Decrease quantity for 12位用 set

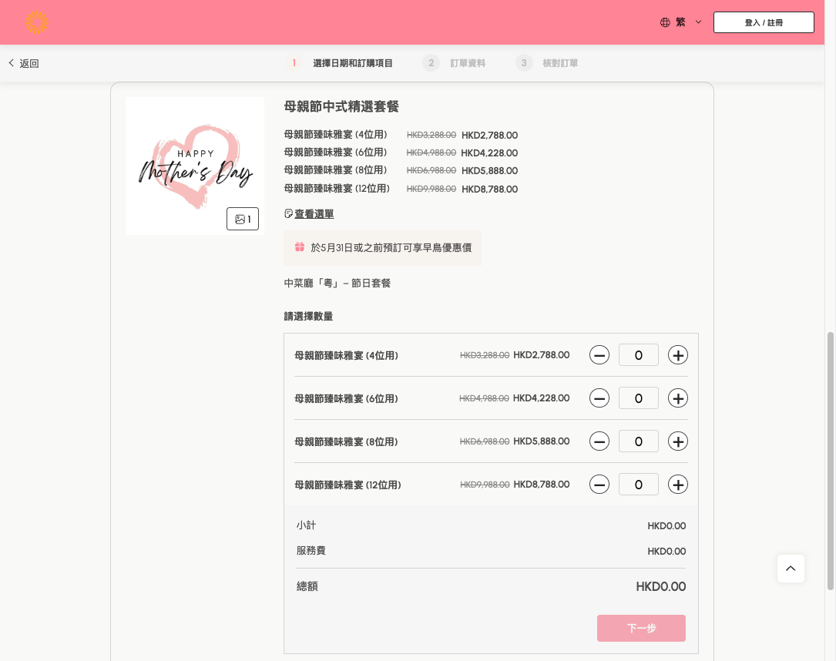coord(599,485)
